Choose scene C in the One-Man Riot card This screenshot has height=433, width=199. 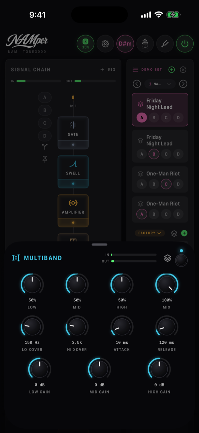pyautogui.click(x=166, y=184)
